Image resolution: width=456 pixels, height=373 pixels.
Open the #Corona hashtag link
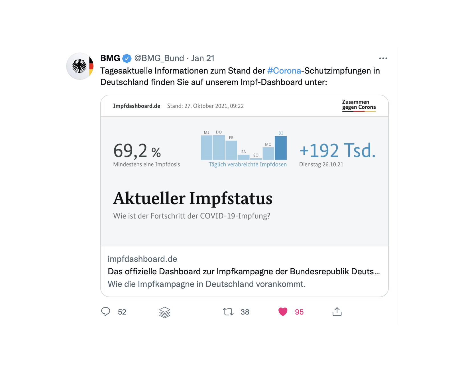pos(284,71)
